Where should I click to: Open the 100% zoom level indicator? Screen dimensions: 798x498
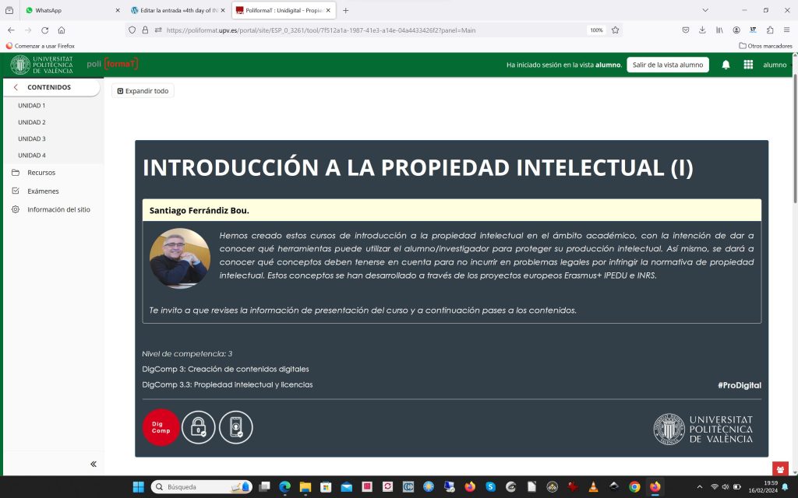coord(596,30)
